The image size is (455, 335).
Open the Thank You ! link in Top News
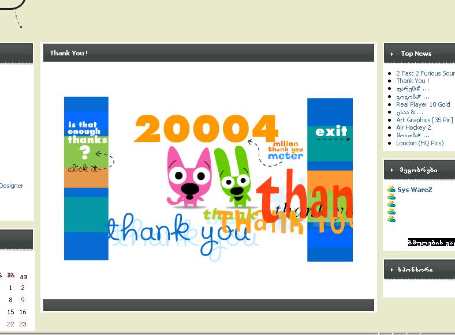tap(412, 81)
